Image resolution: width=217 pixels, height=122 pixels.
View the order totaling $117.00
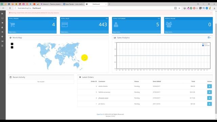[210, 98]
